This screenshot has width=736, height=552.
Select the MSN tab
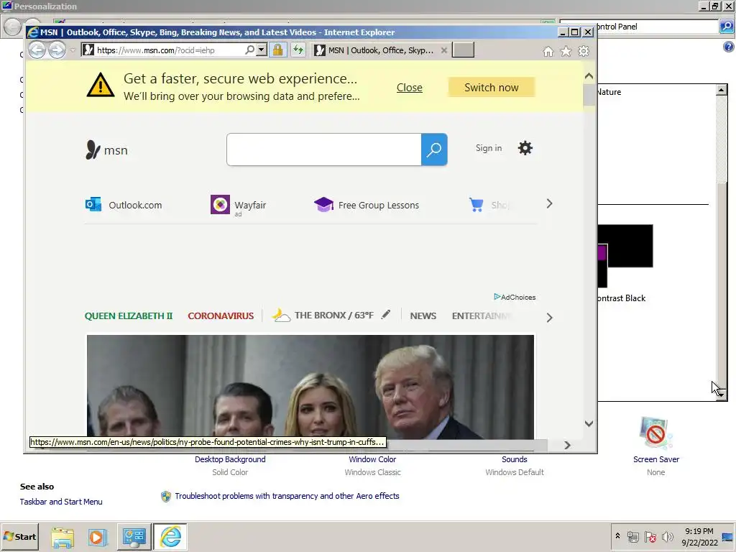(x=380, y=50)
